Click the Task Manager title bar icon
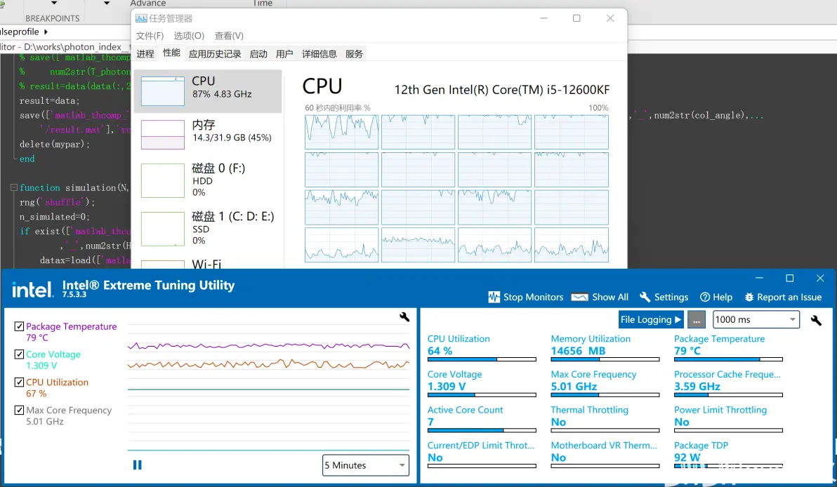Image resolution: width=837 pixels, height=487 pixels. pyautogui.click(x=141, y=18)
